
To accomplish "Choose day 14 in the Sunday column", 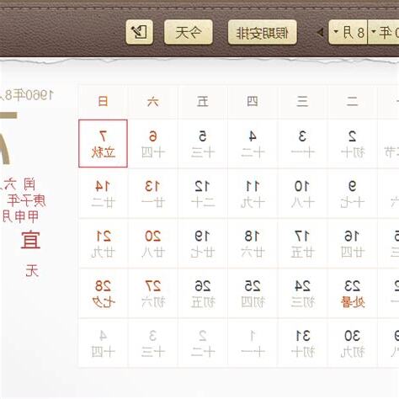I will point(103,194).
